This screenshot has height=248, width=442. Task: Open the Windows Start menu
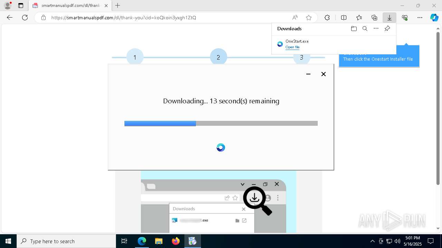click(8, 241)
